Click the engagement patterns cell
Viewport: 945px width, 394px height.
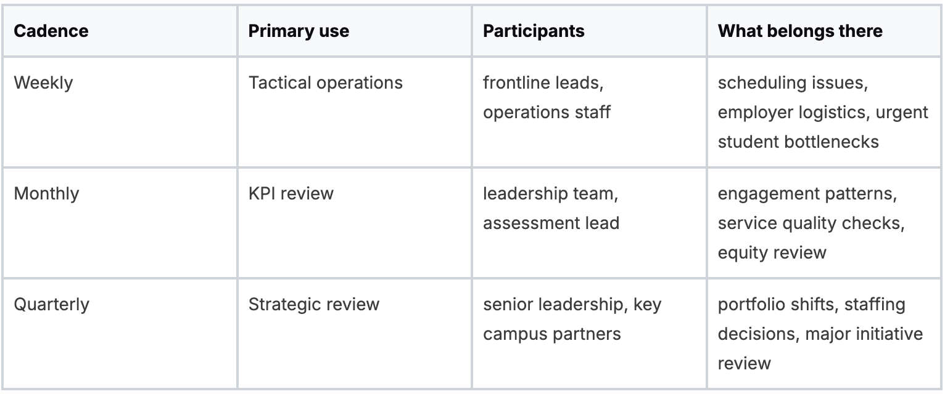(807, 193)
